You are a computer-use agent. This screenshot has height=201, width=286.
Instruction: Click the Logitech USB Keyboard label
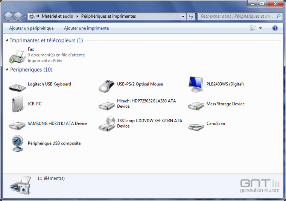tap(49, 84)
